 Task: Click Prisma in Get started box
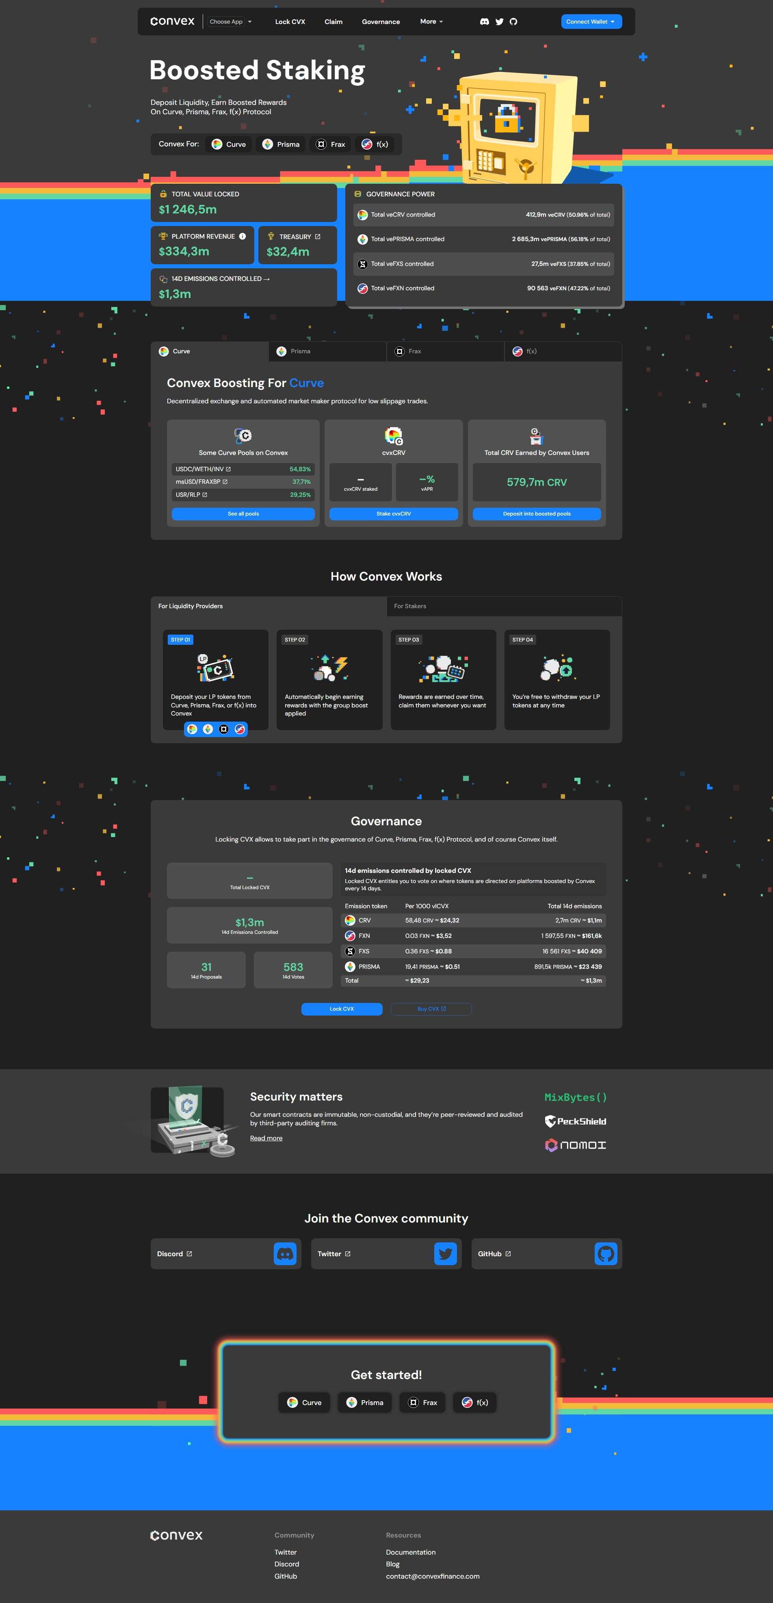click(x=365, y=1403)
